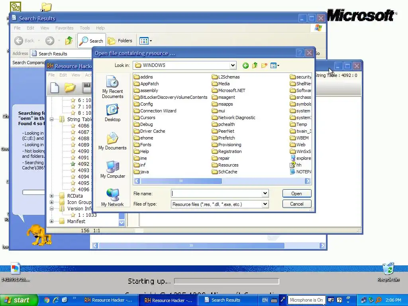
Task: Select the Driver Cache folder
Action: pyautogui.click(x=150, y=131)
